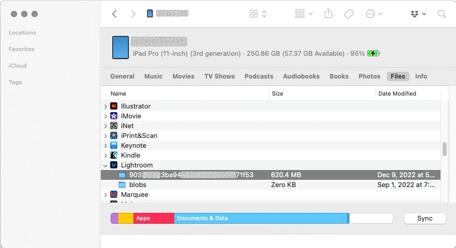
Task: Click the Lightroom app icon
Action: (x=114, y=165)
